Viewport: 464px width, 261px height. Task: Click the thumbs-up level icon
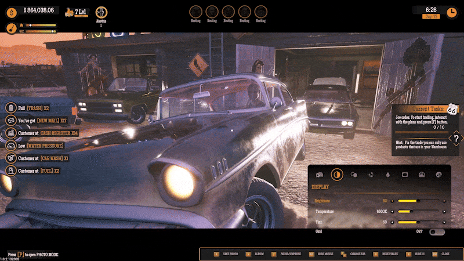click(x=70, y=12)
